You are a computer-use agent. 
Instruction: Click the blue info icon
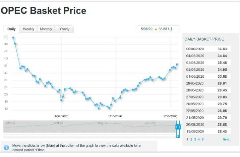click(6, 147)
